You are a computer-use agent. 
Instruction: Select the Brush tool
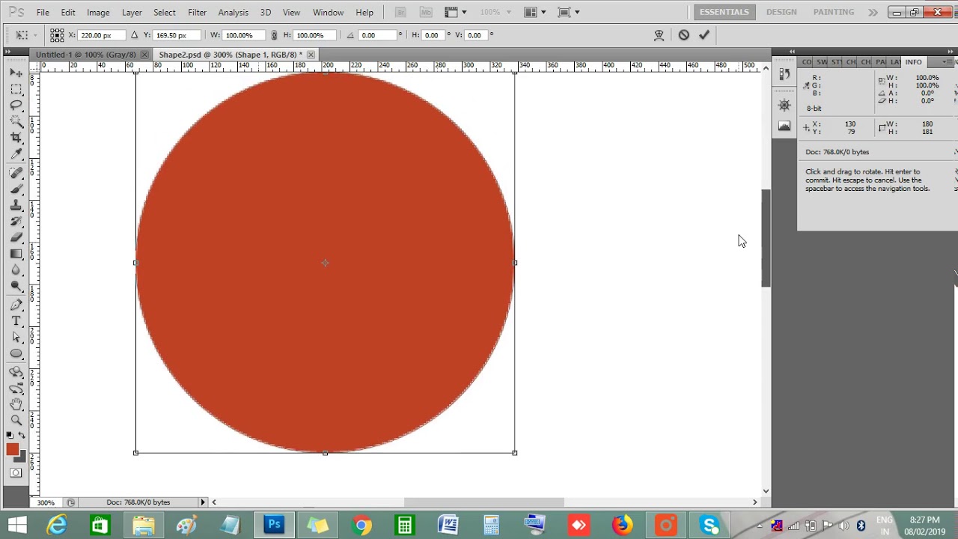[16, 189]
